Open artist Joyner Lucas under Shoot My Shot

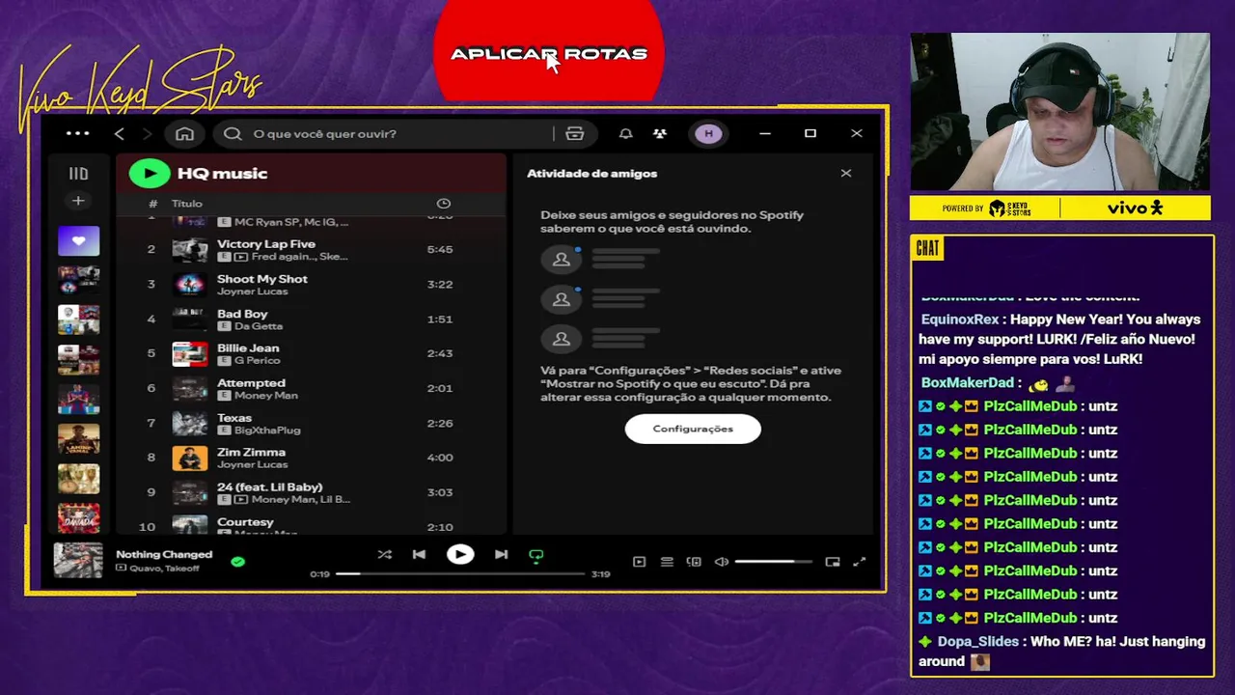tap(253, 291)
